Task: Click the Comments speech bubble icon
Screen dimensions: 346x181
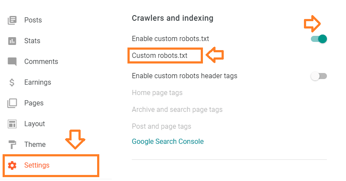Action: (x=12, y=62)
